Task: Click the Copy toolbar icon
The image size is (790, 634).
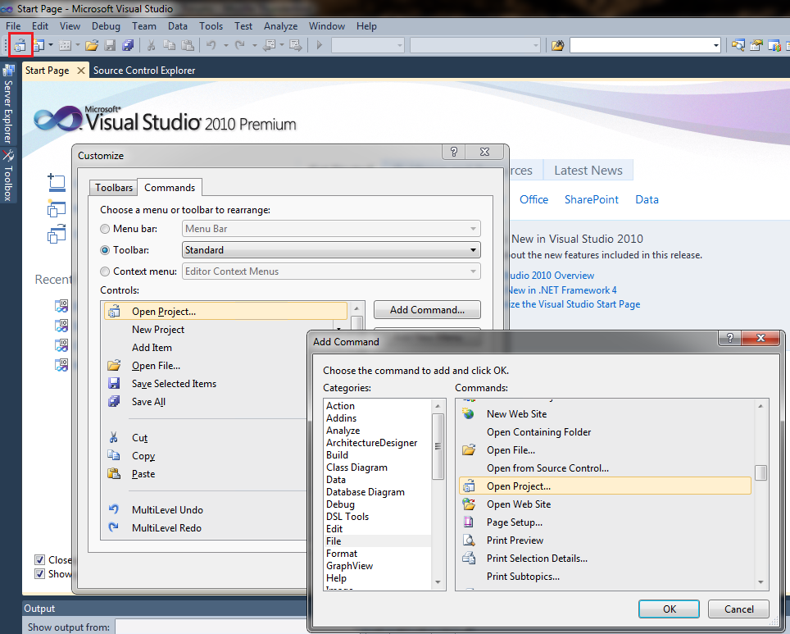Action: pos(170,45)
